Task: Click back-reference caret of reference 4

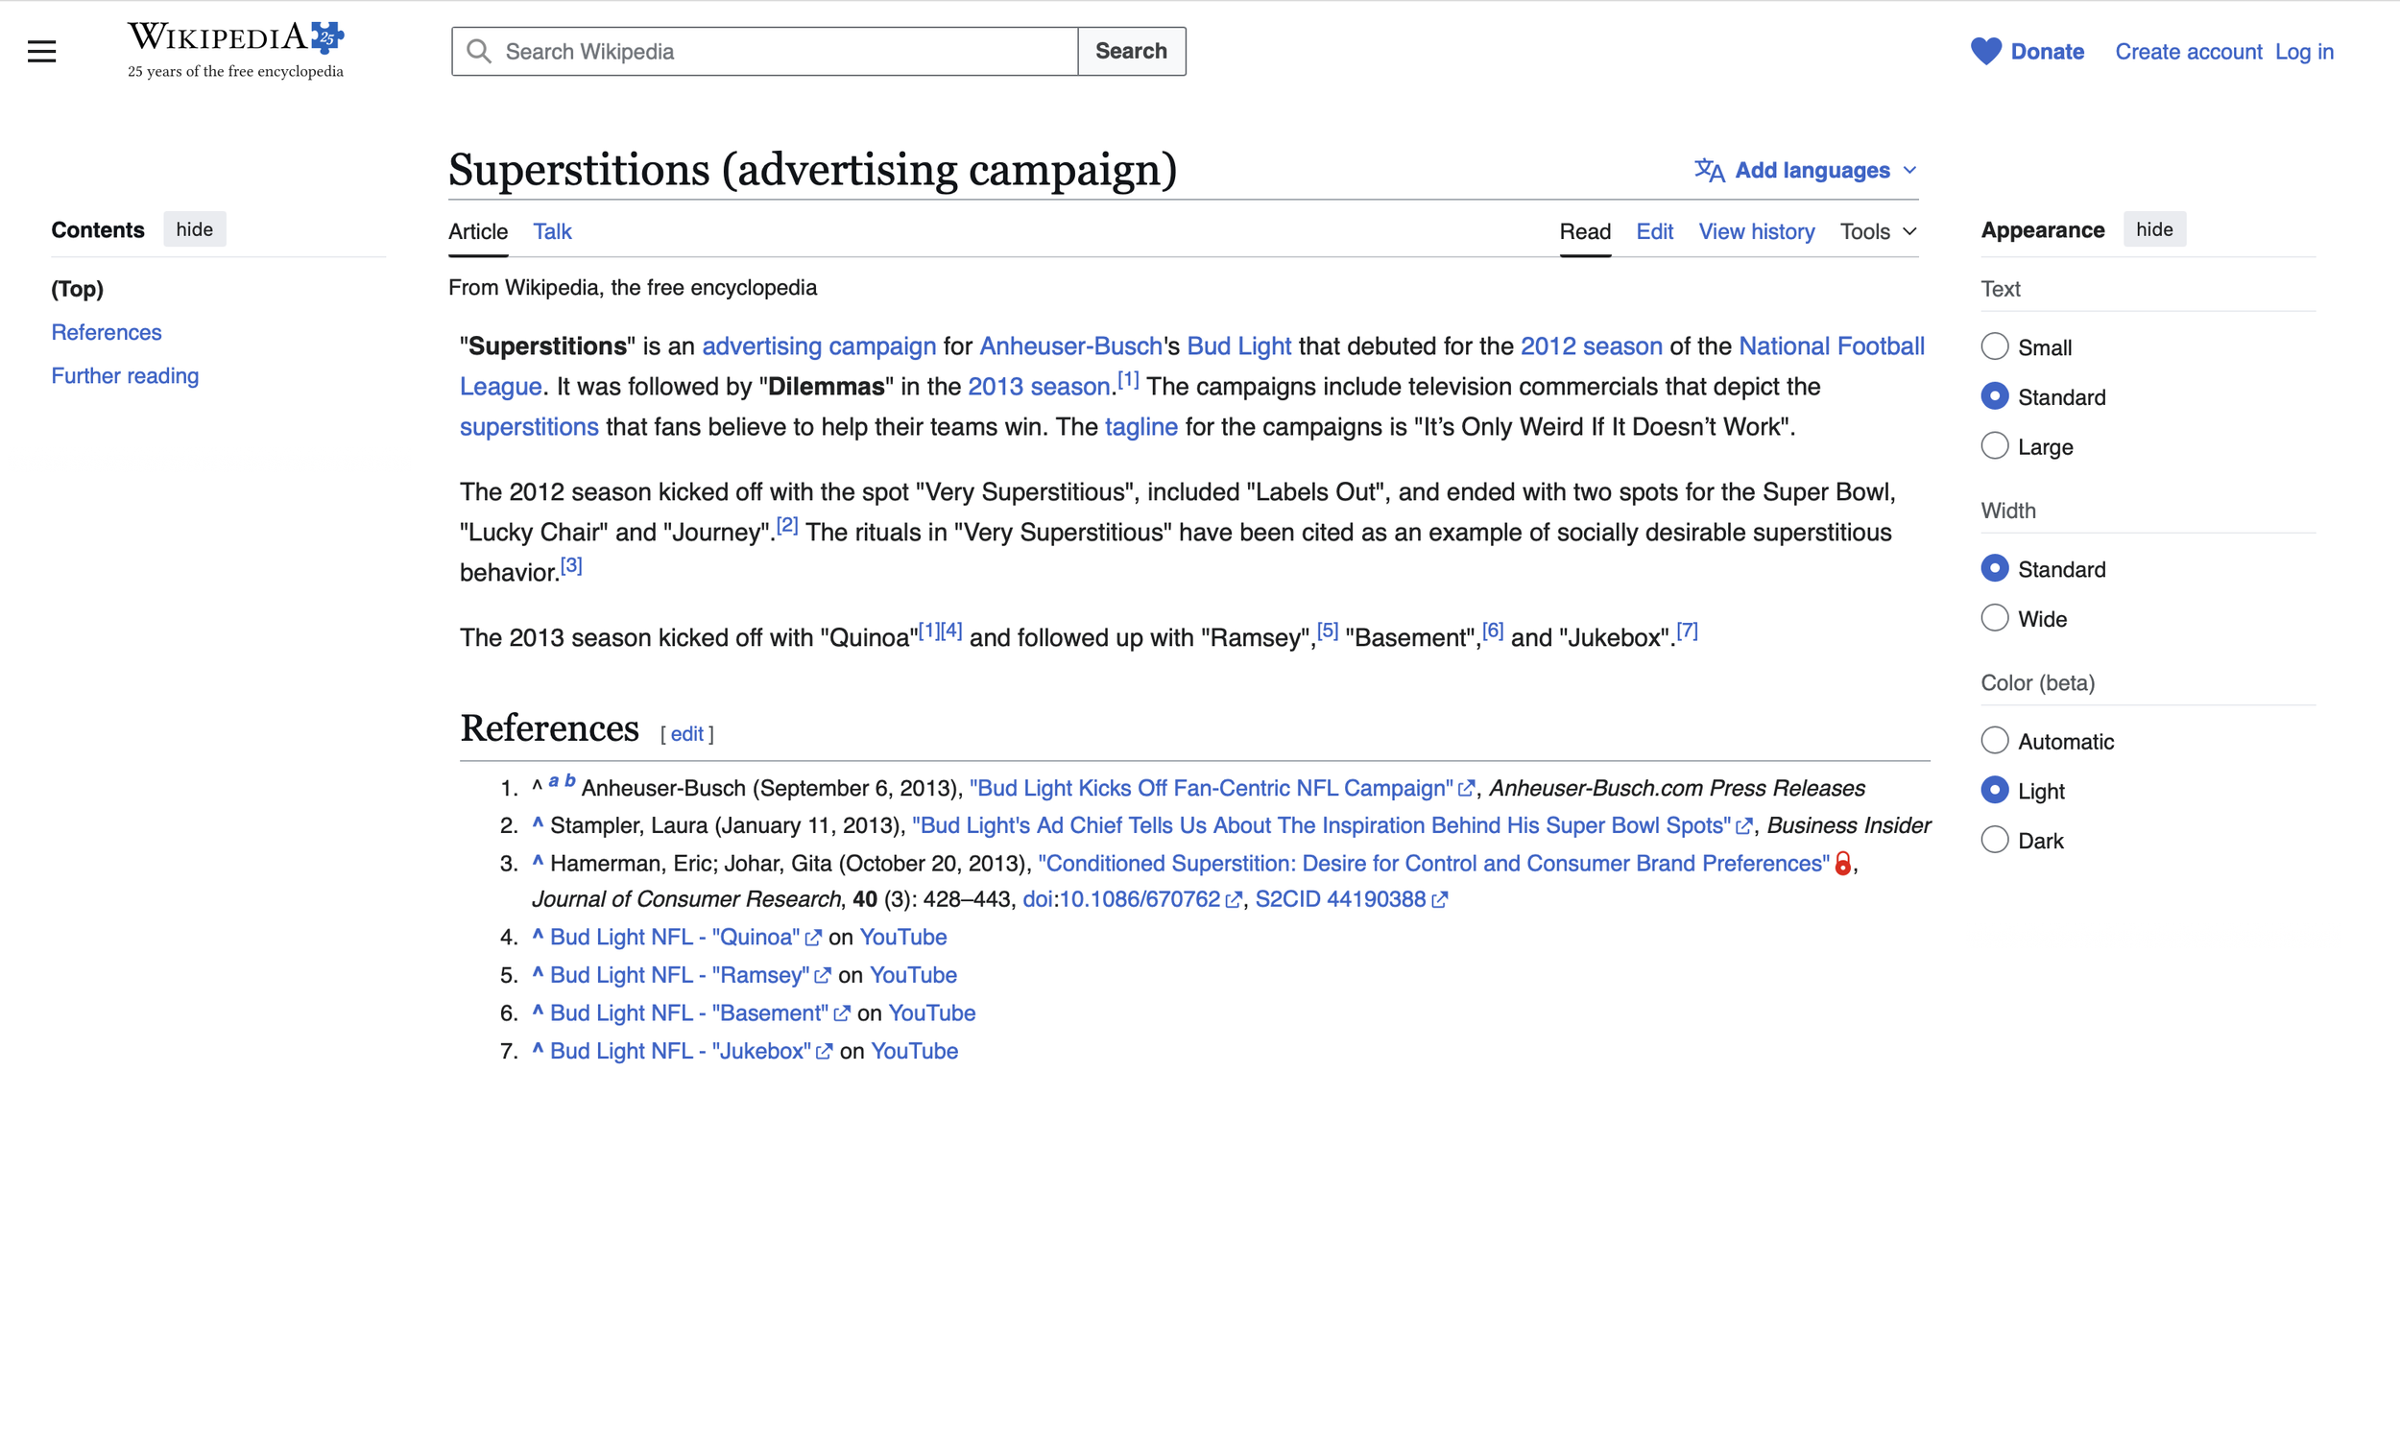Action: tap(538, 936)
